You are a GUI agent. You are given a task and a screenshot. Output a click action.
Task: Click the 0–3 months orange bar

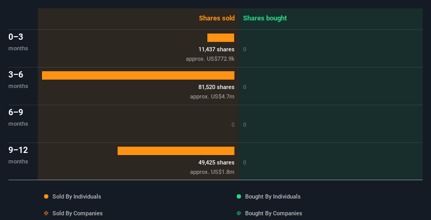click(220, 38)
